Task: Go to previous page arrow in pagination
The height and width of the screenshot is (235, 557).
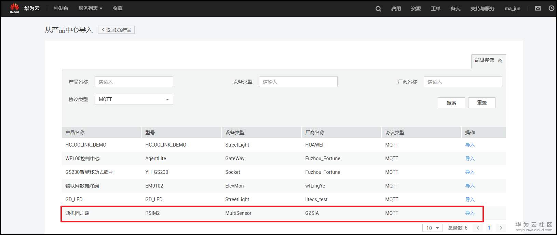Action: tap(478, 228)
